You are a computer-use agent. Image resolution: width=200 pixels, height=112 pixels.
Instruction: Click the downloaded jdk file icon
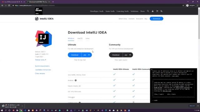click(3, 106)
